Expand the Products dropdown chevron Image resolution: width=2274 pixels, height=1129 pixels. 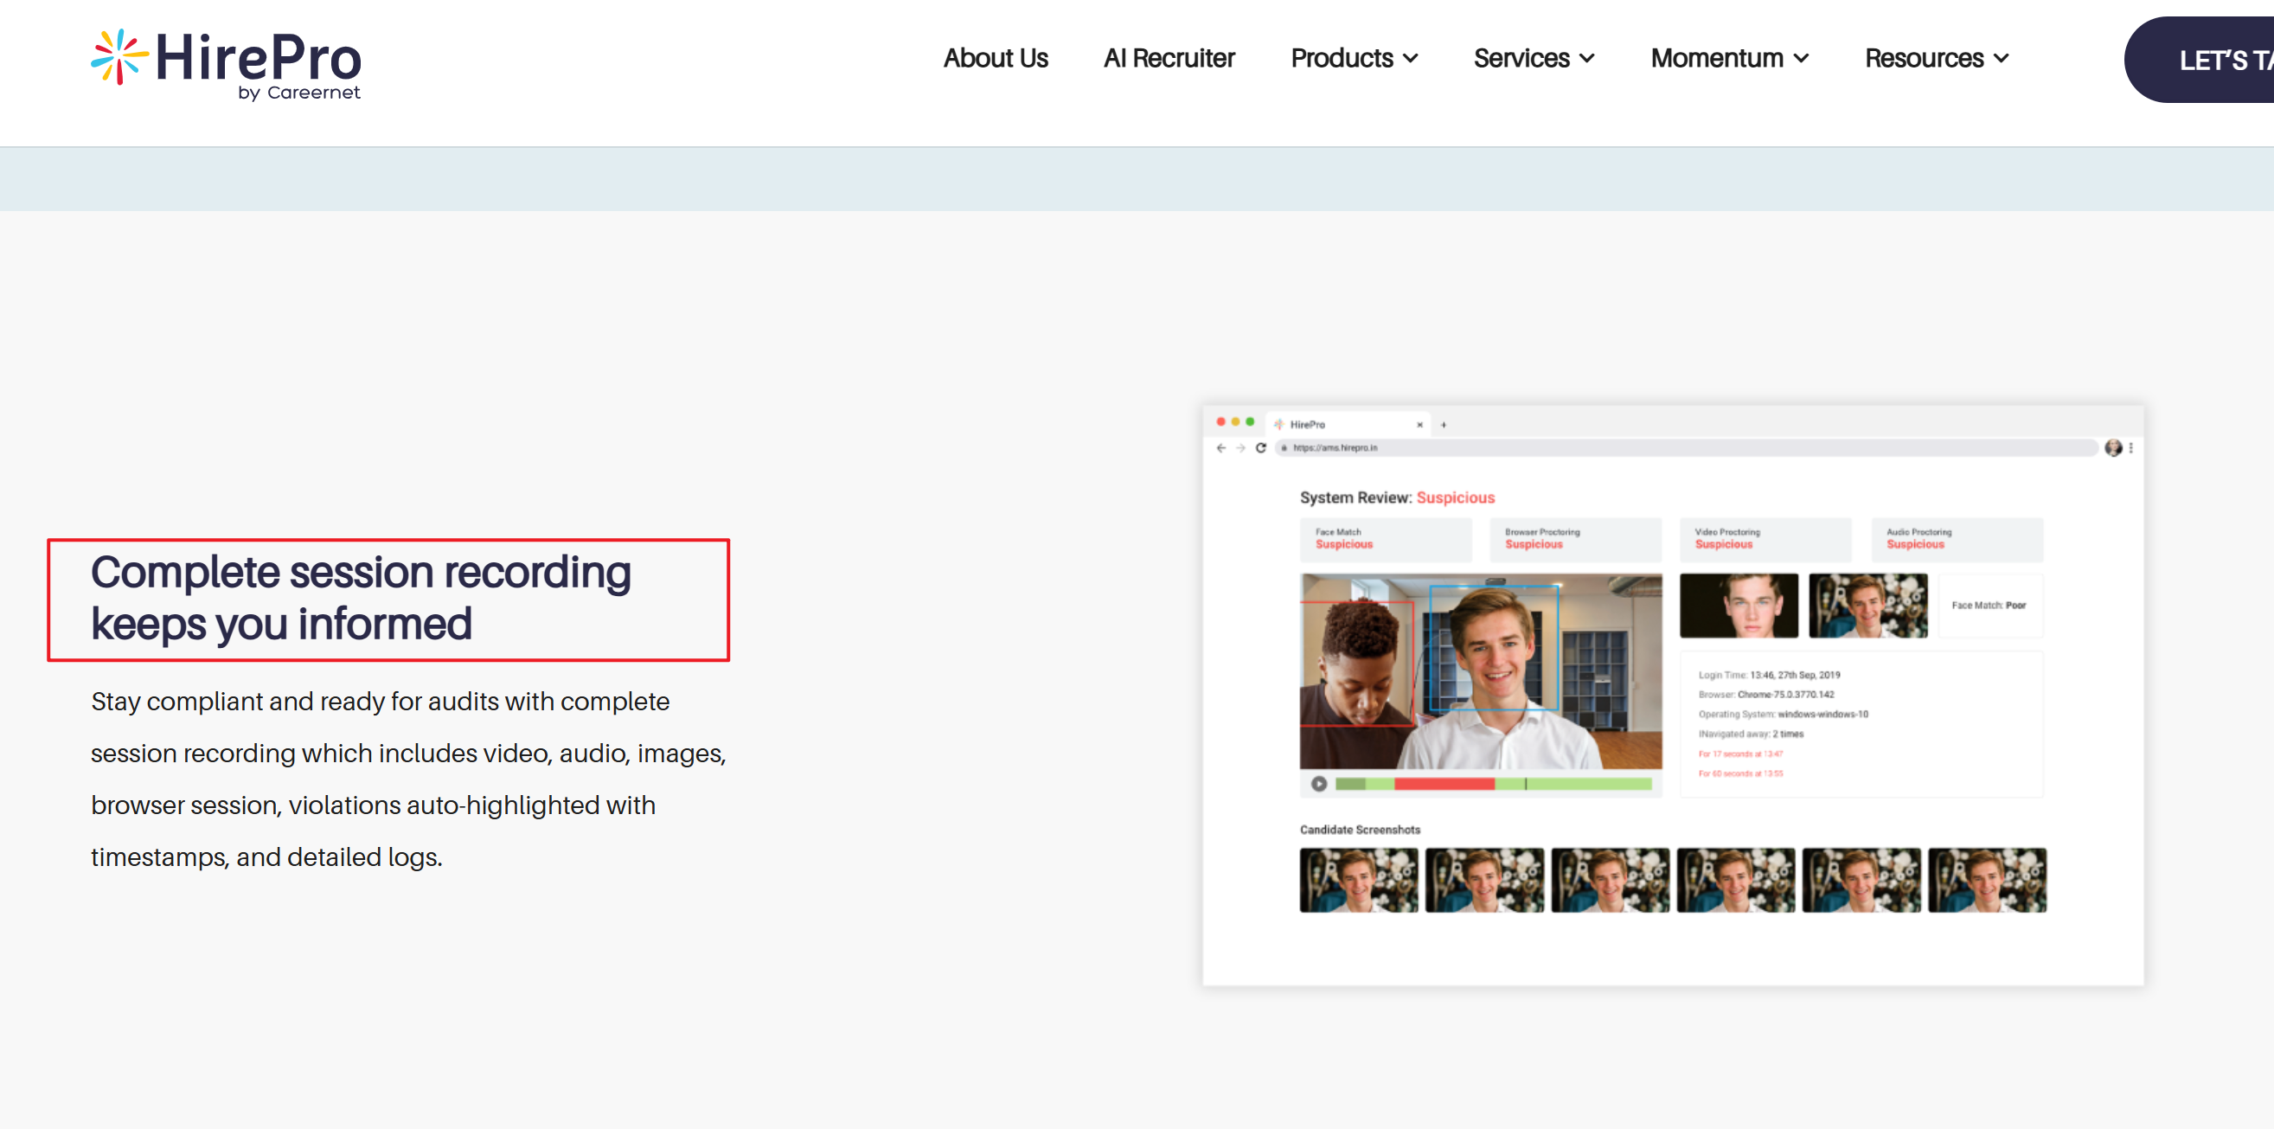(x=1411, y=59)
